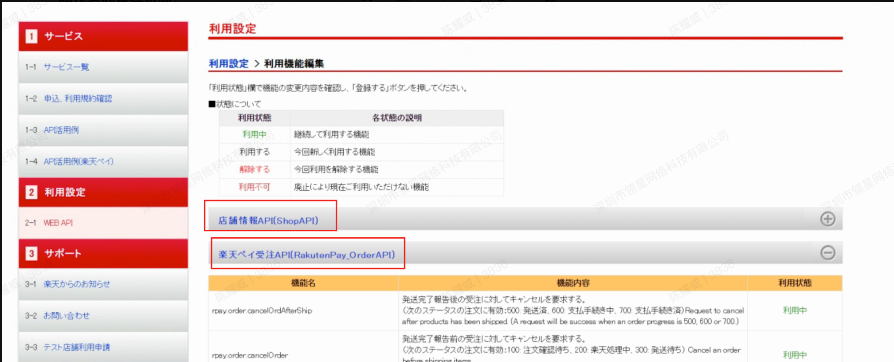Click the サービス section header

click(103, 36)
